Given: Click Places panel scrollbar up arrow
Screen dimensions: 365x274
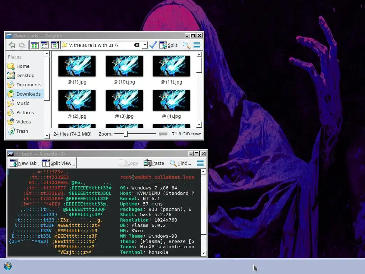Looking at the screenshot, I should click(47, 54).
